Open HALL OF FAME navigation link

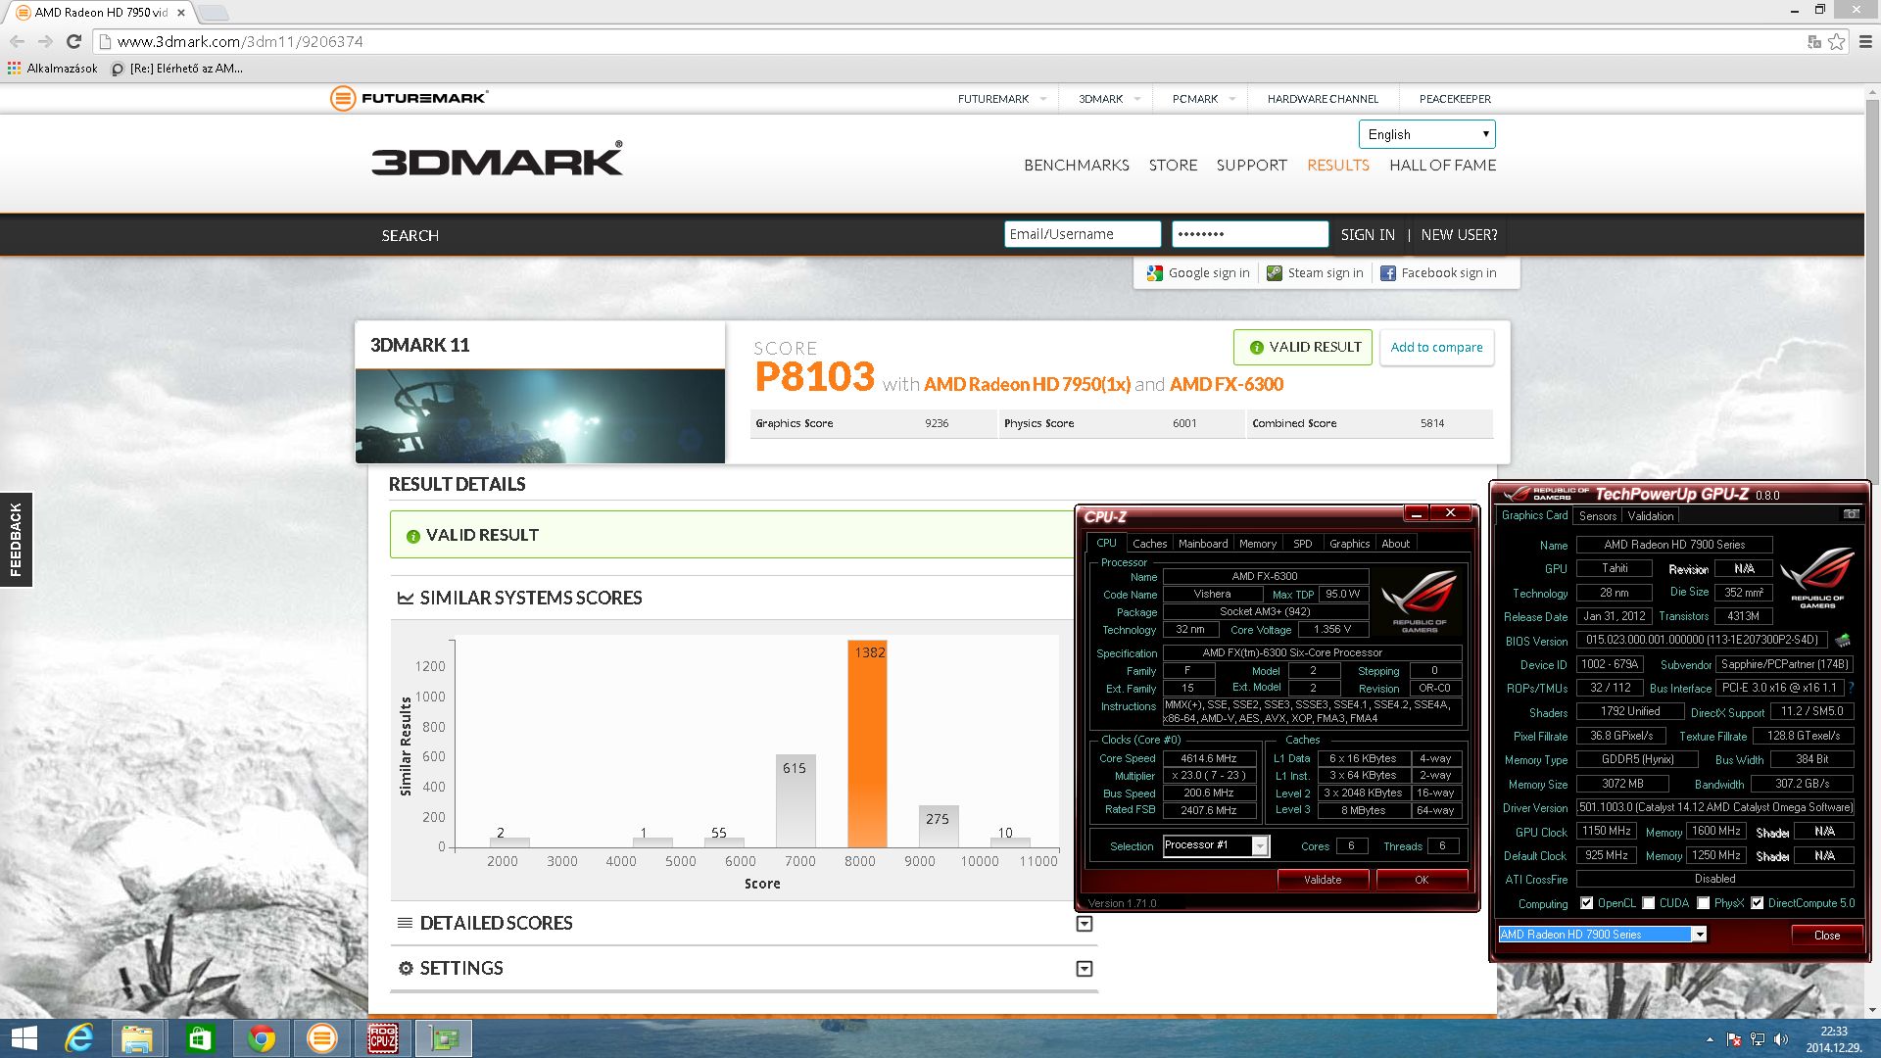(1442, 166)
